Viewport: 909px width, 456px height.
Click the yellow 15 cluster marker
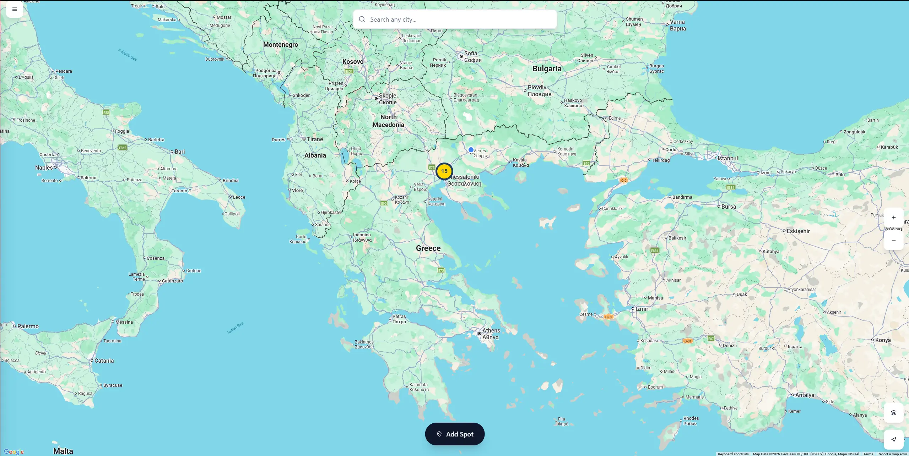coord(444,171)
